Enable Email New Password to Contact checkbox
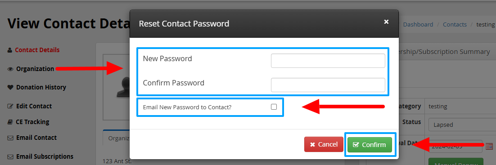 (274, 107)
